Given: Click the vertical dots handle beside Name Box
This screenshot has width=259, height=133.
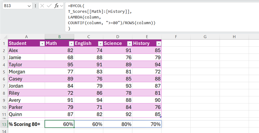Looking at the screenshot, I should click(x=35, y=6).
